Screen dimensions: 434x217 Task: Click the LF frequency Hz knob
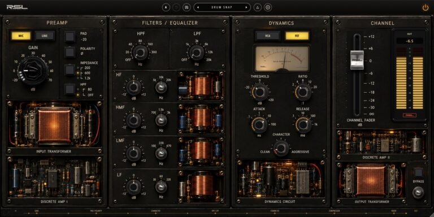click(161, 187)
